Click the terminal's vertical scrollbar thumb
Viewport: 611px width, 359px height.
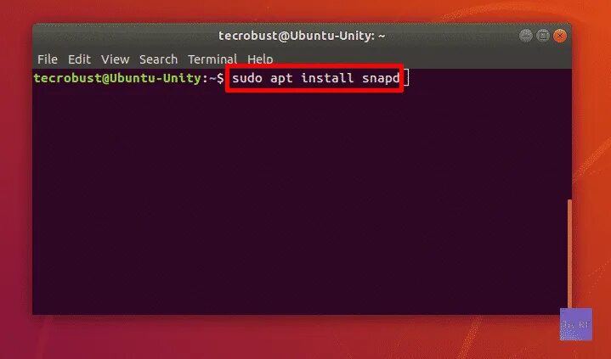[x=569, y=253]
